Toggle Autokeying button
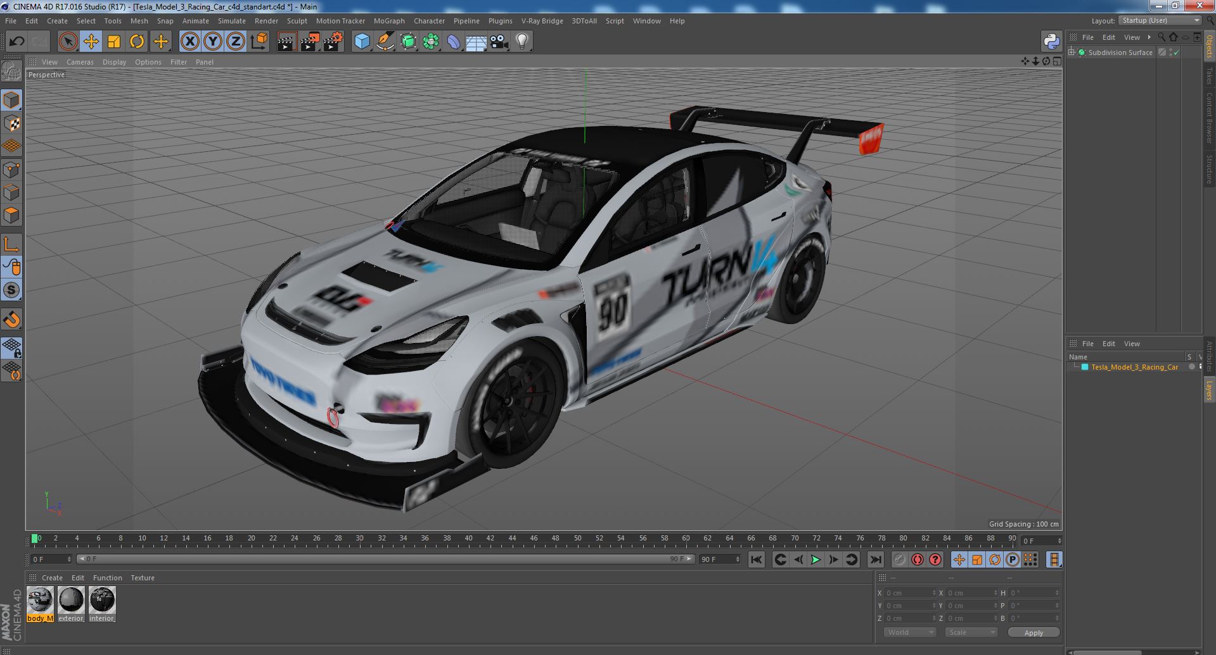Image resolution: width=1216 pixels, height=655 pixels. (917, 559)
